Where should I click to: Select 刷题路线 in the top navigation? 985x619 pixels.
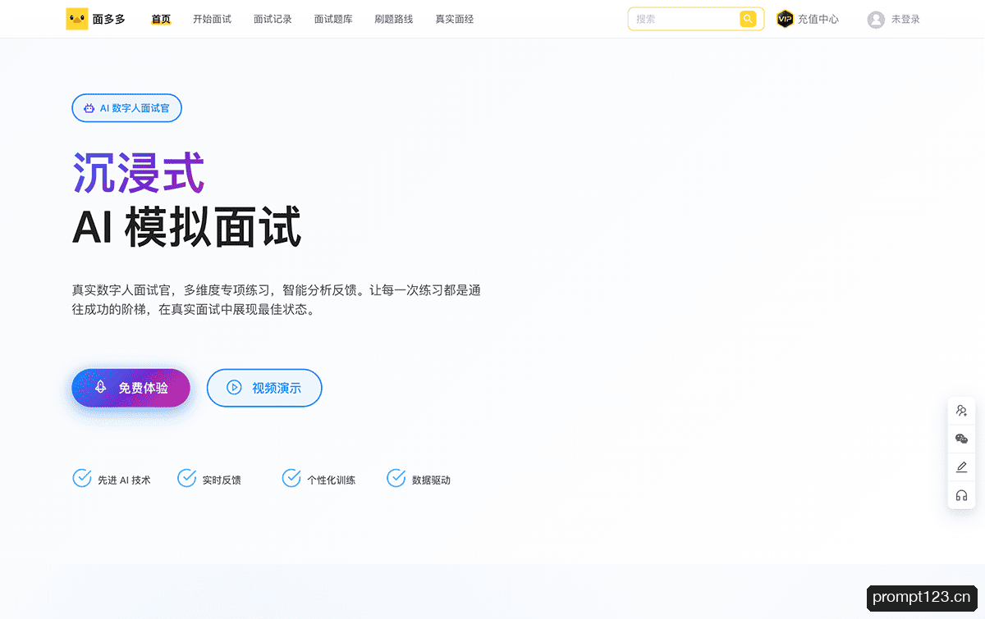click(x=394, y=19)
